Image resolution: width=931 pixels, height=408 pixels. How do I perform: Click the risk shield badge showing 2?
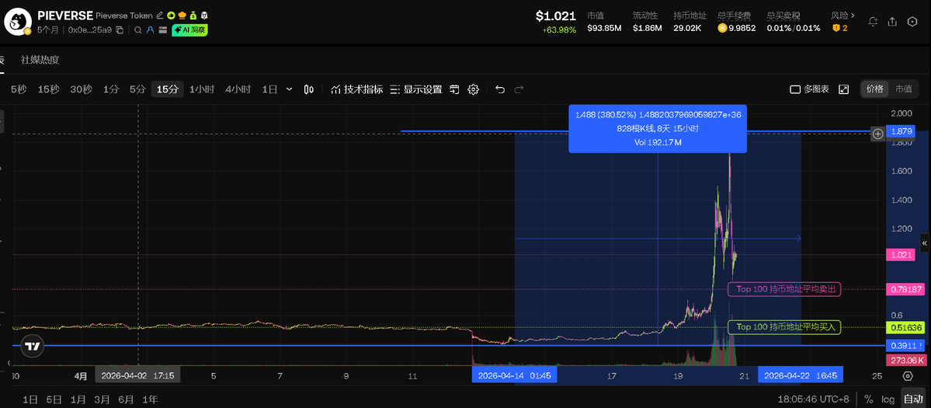click(x=839, y=28)
